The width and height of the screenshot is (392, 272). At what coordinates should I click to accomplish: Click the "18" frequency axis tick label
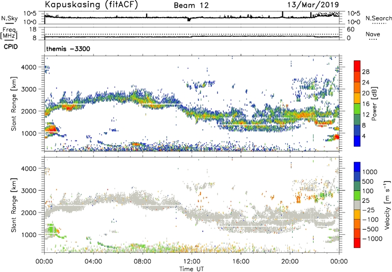click(33, 29)
